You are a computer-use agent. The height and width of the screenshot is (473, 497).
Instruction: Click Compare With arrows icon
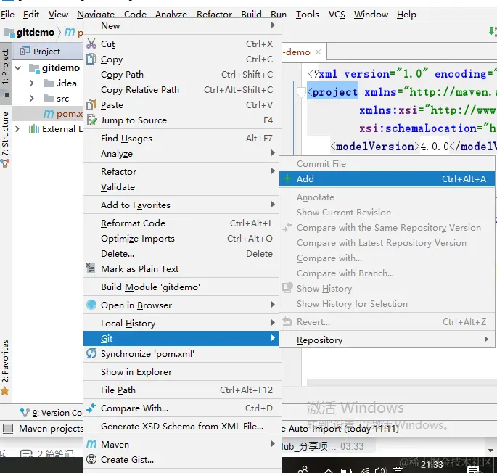pos(91,408)
